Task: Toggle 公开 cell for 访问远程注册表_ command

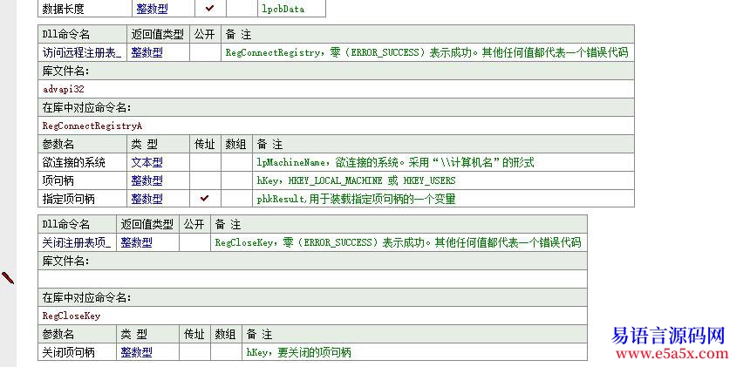Action: (x=205, y=52)
